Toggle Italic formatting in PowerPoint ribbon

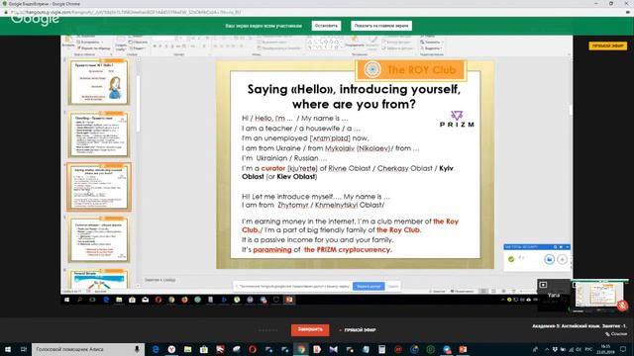160,46
